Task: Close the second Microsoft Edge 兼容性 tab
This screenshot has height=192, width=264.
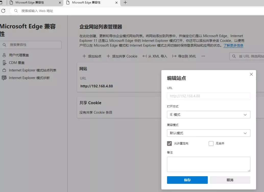Action: [x=116, y=3]
